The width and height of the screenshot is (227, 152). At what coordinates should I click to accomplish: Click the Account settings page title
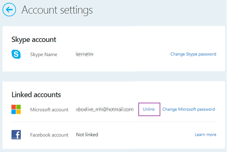(x=57, y=10)
